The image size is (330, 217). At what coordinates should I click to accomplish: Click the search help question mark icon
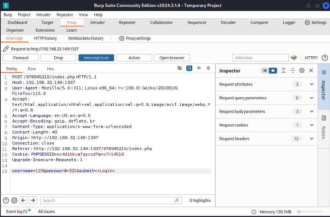pos(6,200)
